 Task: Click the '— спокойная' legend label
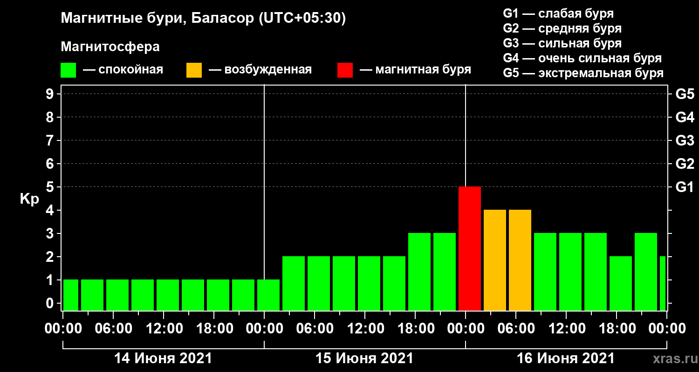(x=123, y=70)
